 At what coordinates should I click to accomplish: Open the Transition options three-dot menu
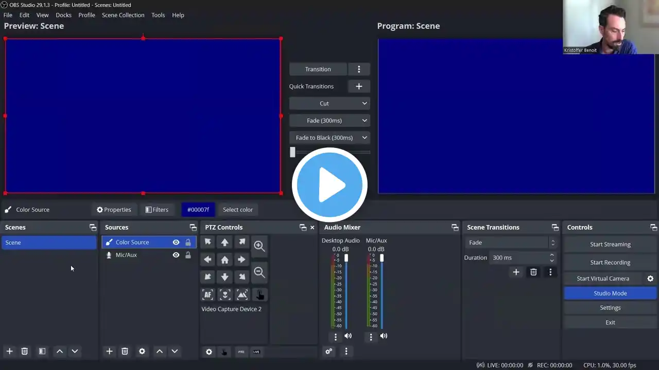(359, 69)
